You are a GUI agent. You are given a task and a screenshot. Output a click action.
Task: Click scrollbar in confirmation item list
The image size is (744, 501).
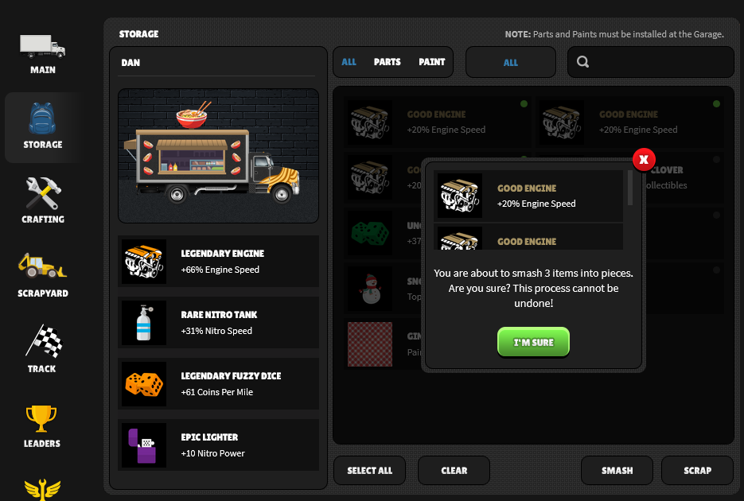(x=630, y=188)
